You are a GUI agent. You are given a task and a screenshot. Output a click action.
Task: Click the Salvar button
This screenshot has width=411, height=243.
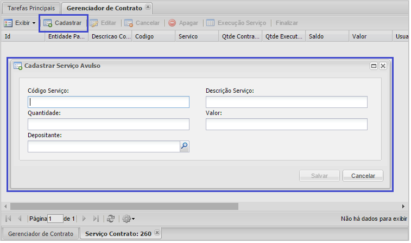[x=319, y=176]
